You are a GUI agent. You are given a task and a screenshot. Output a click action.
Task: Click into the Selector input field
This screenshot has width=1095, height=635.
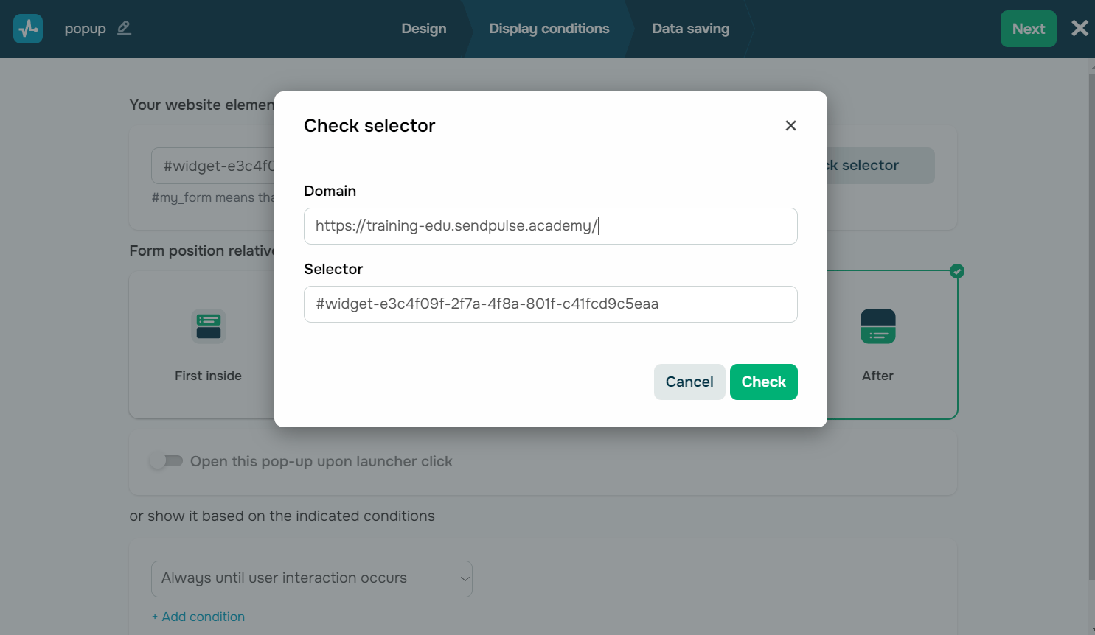click(x=550, y=304)
